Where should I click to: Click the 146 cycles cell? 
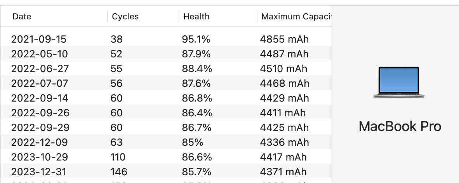pos(119,172)
